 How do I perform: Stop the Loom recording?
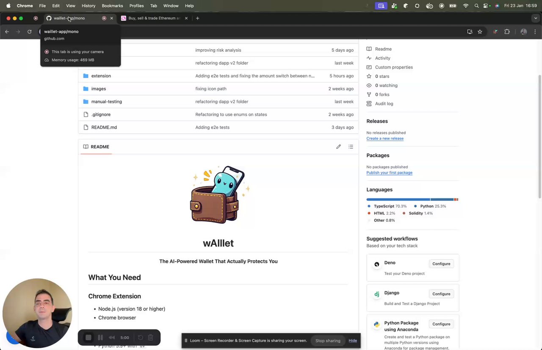point(88,338)
